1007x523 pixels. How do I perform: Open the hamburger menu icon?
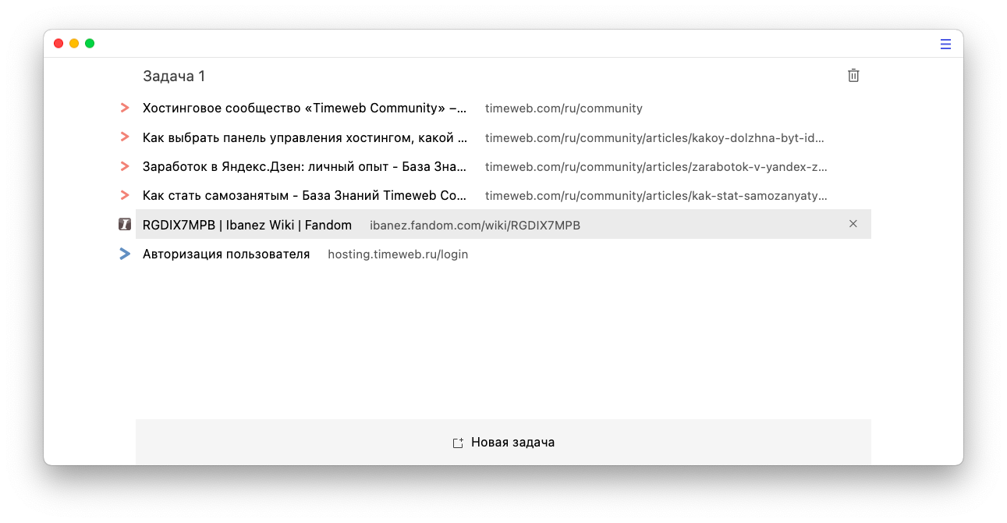click(945, 44)
